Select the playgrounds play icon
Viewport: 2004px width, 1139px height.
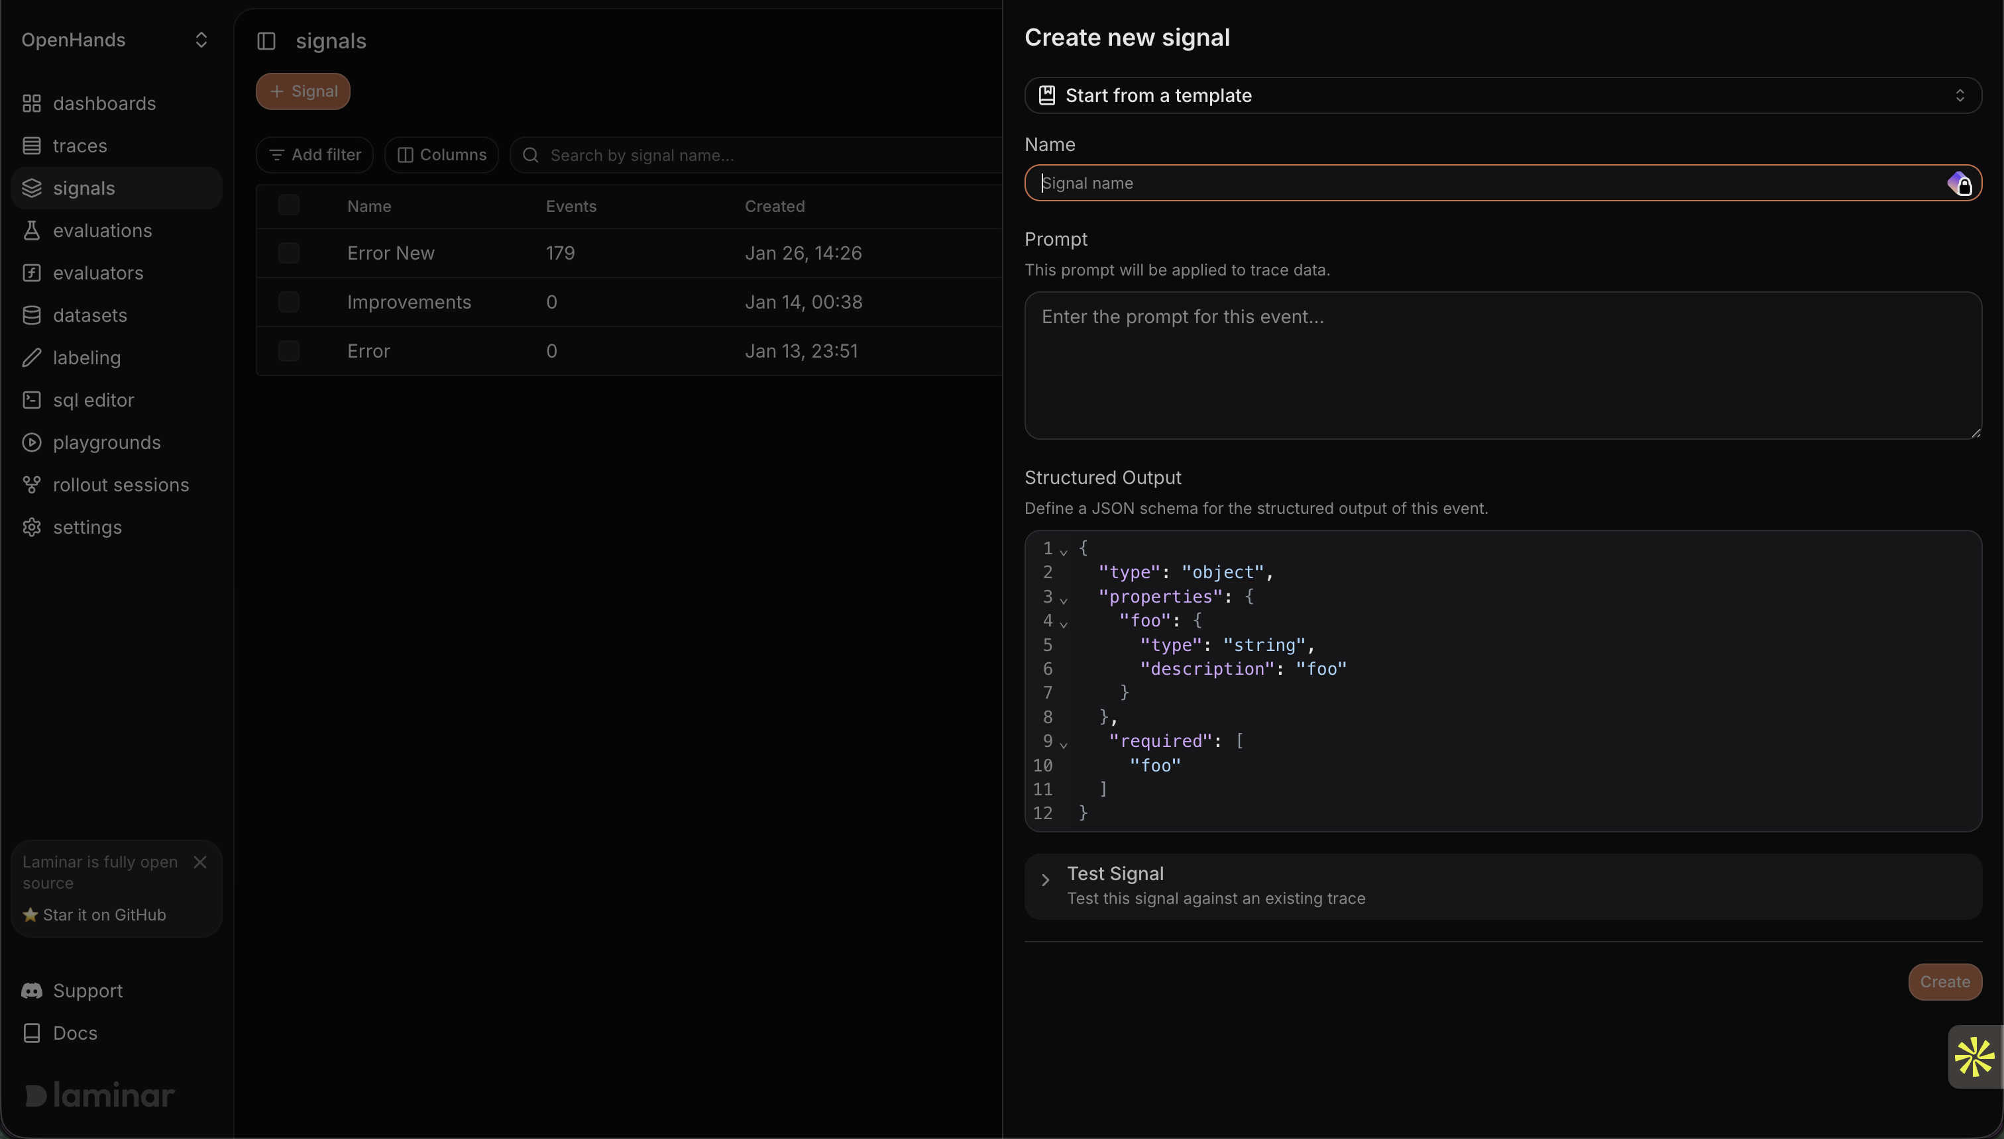pos(32,442)
